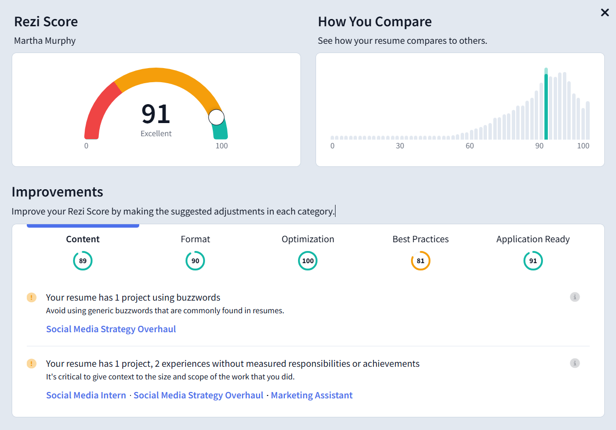Close the Rezi Score dialog

tap(605, 13)
